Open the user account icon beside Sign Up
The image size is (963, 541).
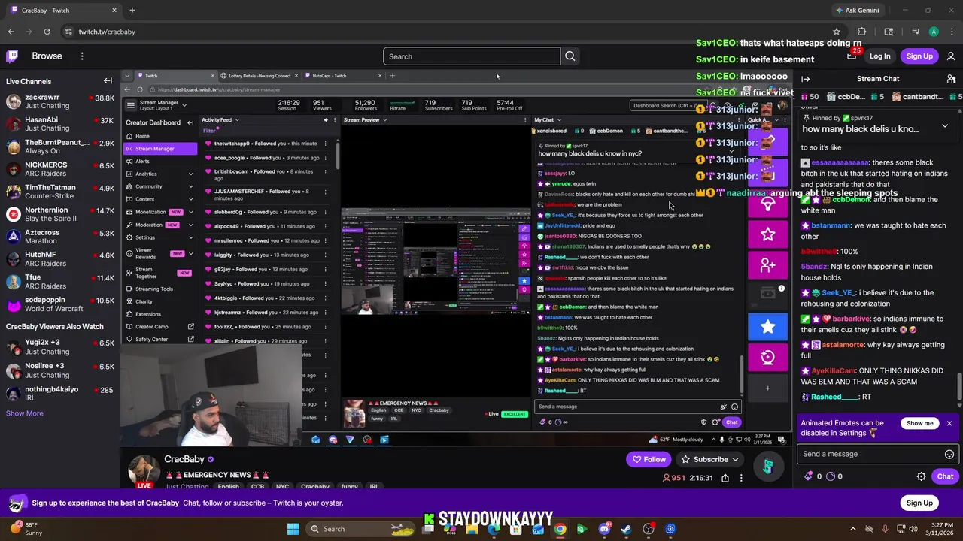[951, 56]
